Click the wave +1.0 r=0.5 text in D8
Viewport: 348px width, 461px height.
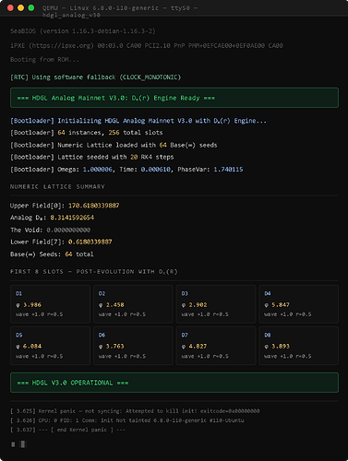point(288,356)
